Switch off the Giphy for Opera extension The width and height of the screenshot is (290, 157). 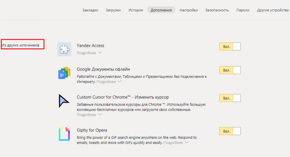(x=230, y=131)
